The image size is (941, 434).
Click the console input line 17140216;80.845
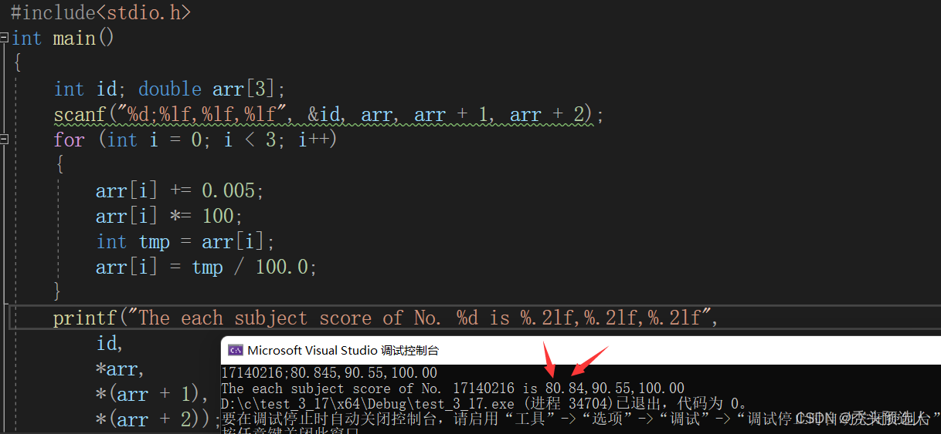[329, 373]
